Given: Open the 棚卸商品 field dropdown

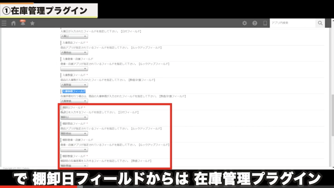Looking at the screenshot, I should click(x=74, y=134).
